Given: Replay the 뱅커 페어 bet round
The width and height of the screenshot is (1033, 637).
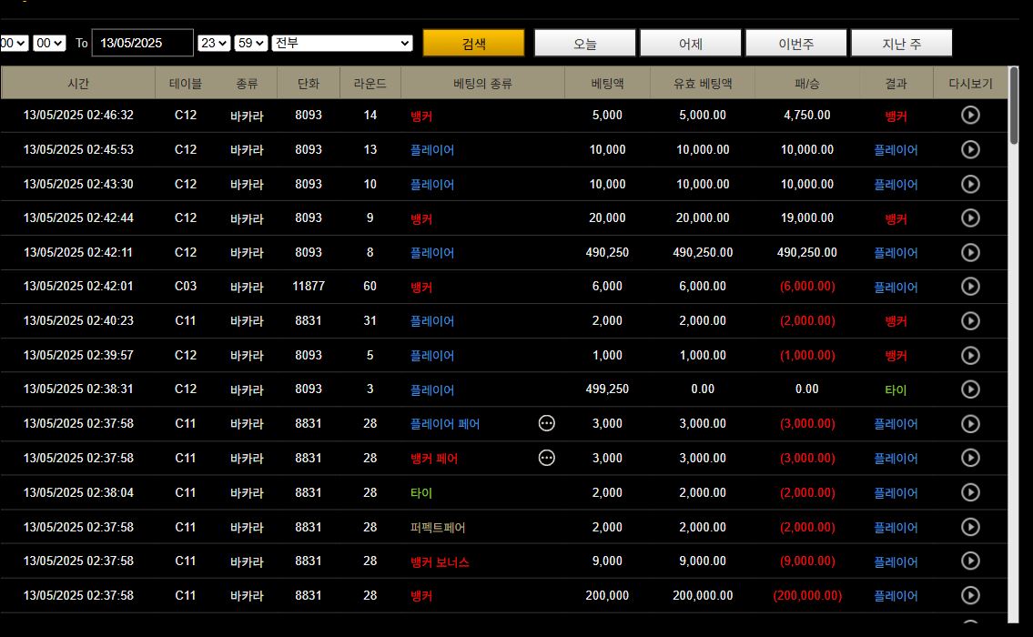Looking at the screenshot, I should [x=970, y=458].
